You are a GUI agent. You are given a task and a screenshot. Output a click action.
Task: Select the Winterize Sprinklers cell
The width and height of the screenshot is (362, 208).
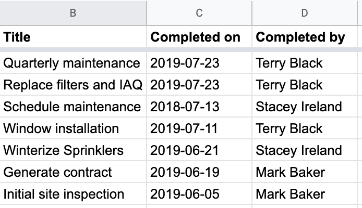[73, 150]
